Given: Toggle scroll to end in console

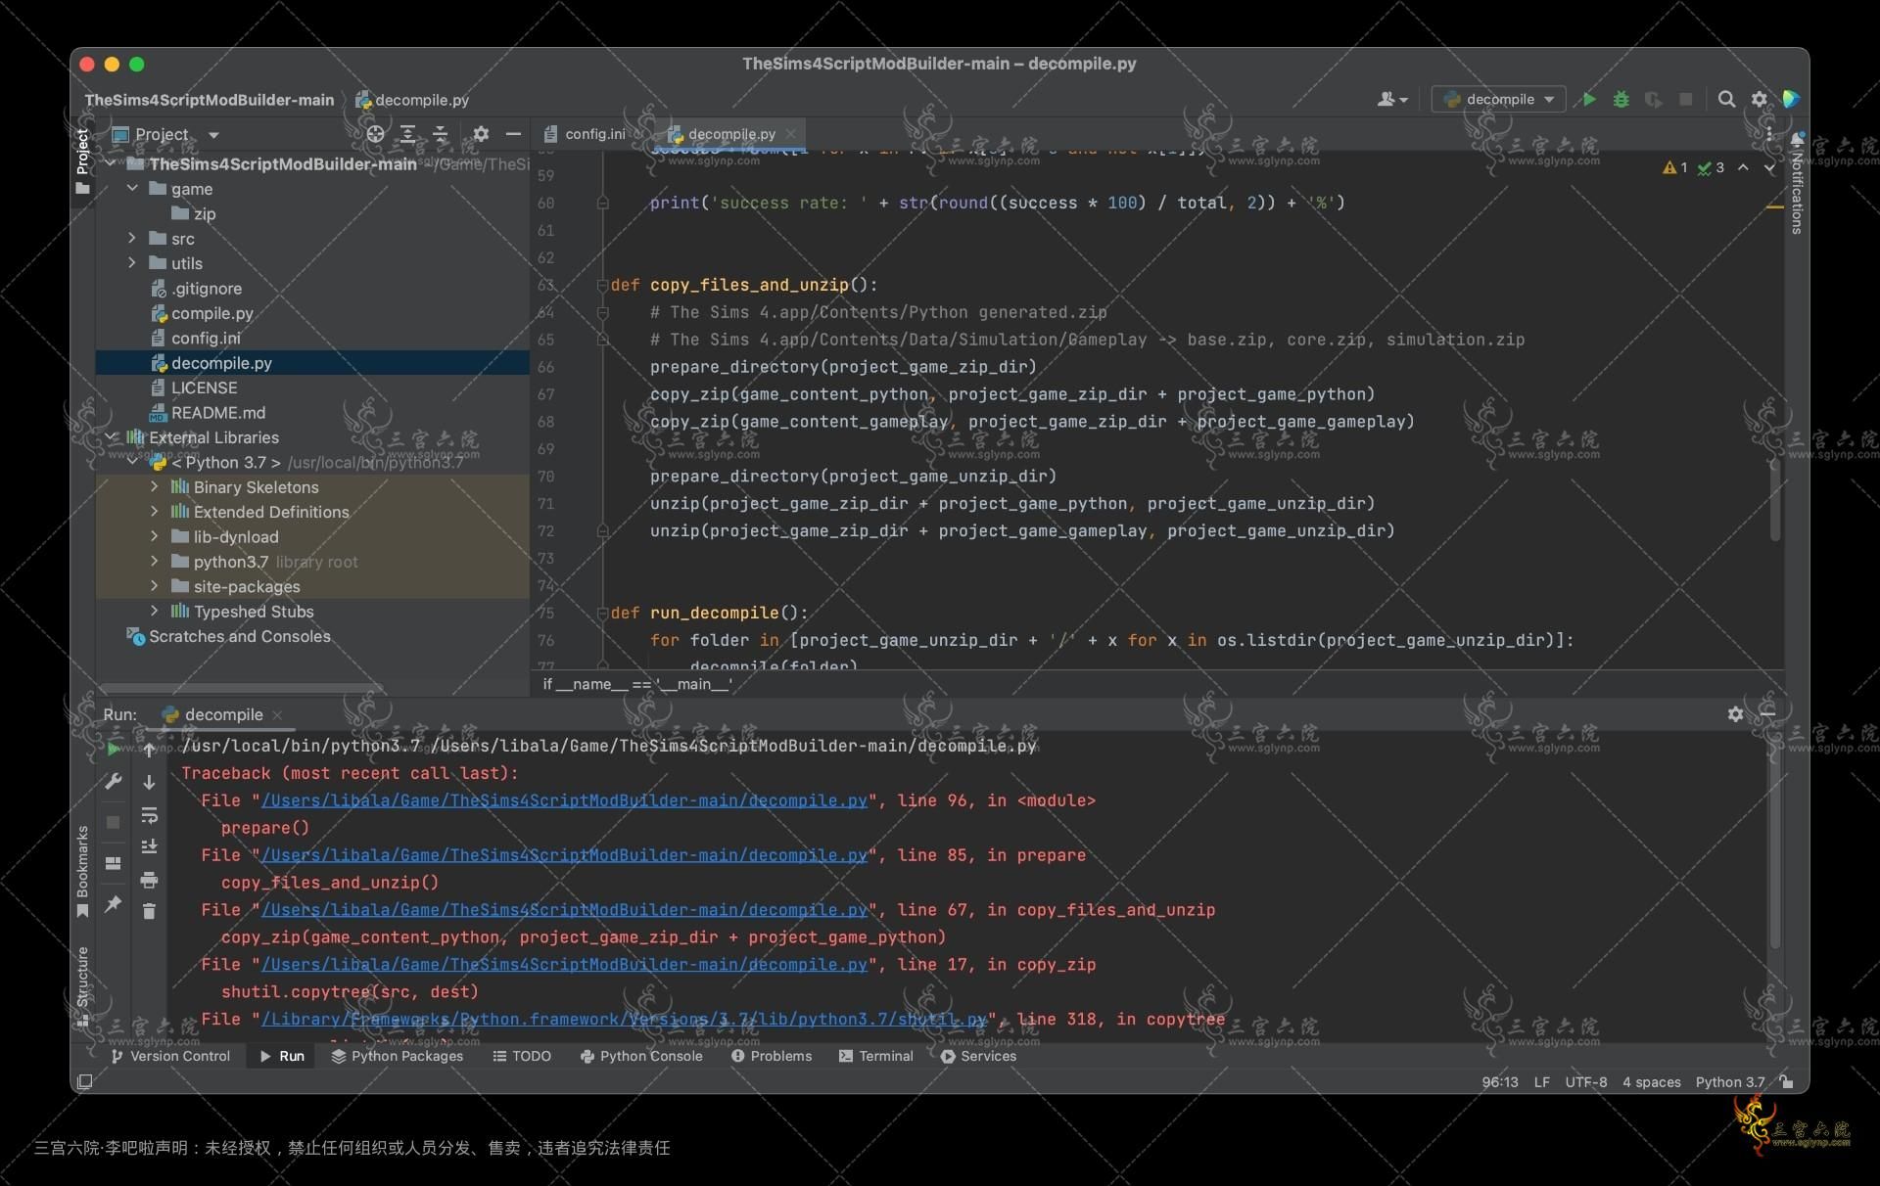Looking at the screenshot, I should click(149, 846).
